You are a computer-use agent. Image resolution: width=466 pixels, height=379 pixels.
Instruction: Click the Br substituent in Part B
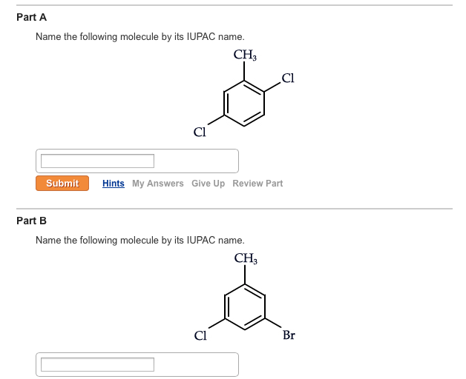click(x=289, y=335)
